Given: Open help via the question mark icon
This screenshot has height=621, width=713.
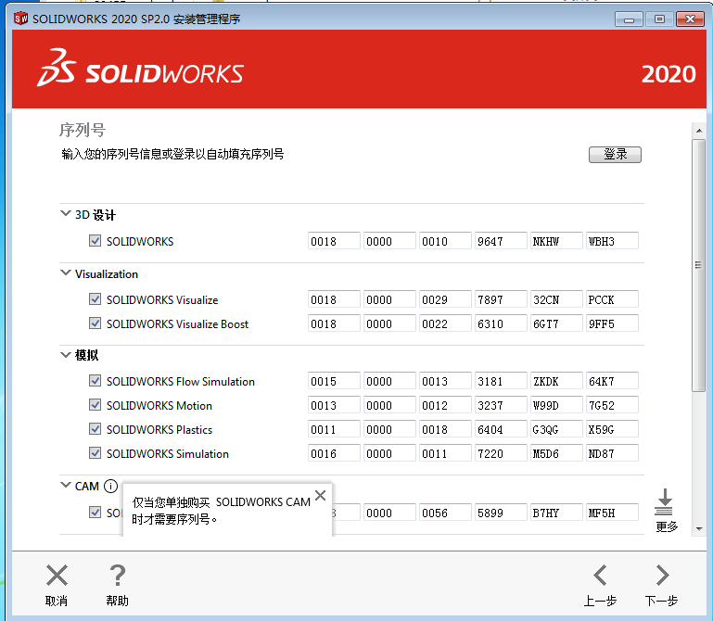Looking at the screenshot, I should tap(117, 576).
